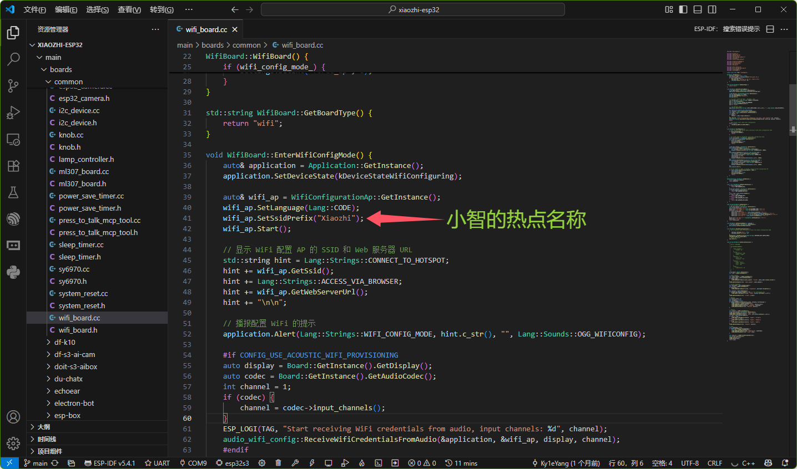Open the Run and Debug view

(13, 113)
